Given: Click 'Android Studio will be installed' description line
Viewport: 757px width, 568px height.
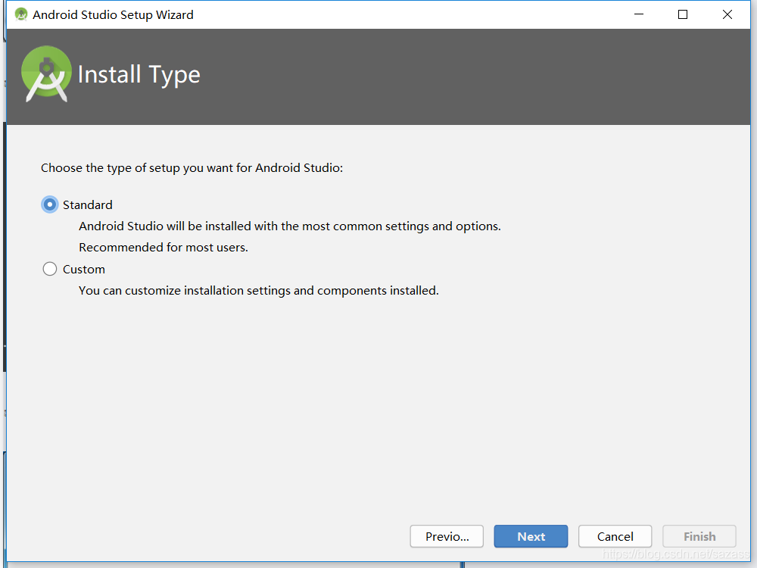Looking at the screenshot, I should [290, 226].
